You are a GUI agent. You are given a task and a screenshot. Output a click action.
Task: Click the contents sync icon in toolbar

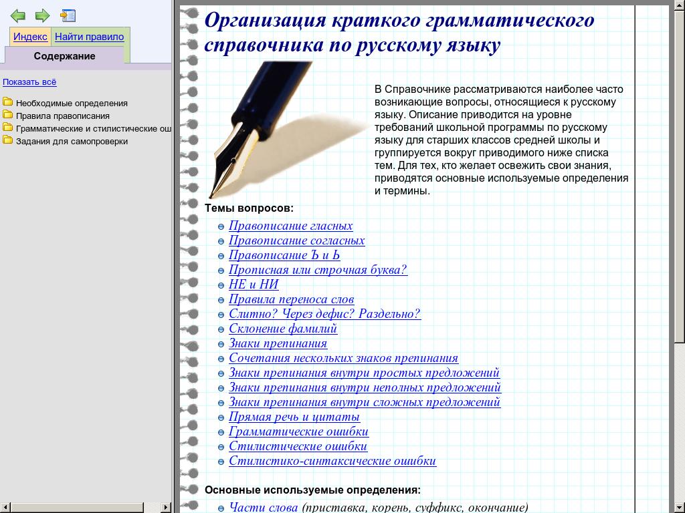click(x=68, y=15)
